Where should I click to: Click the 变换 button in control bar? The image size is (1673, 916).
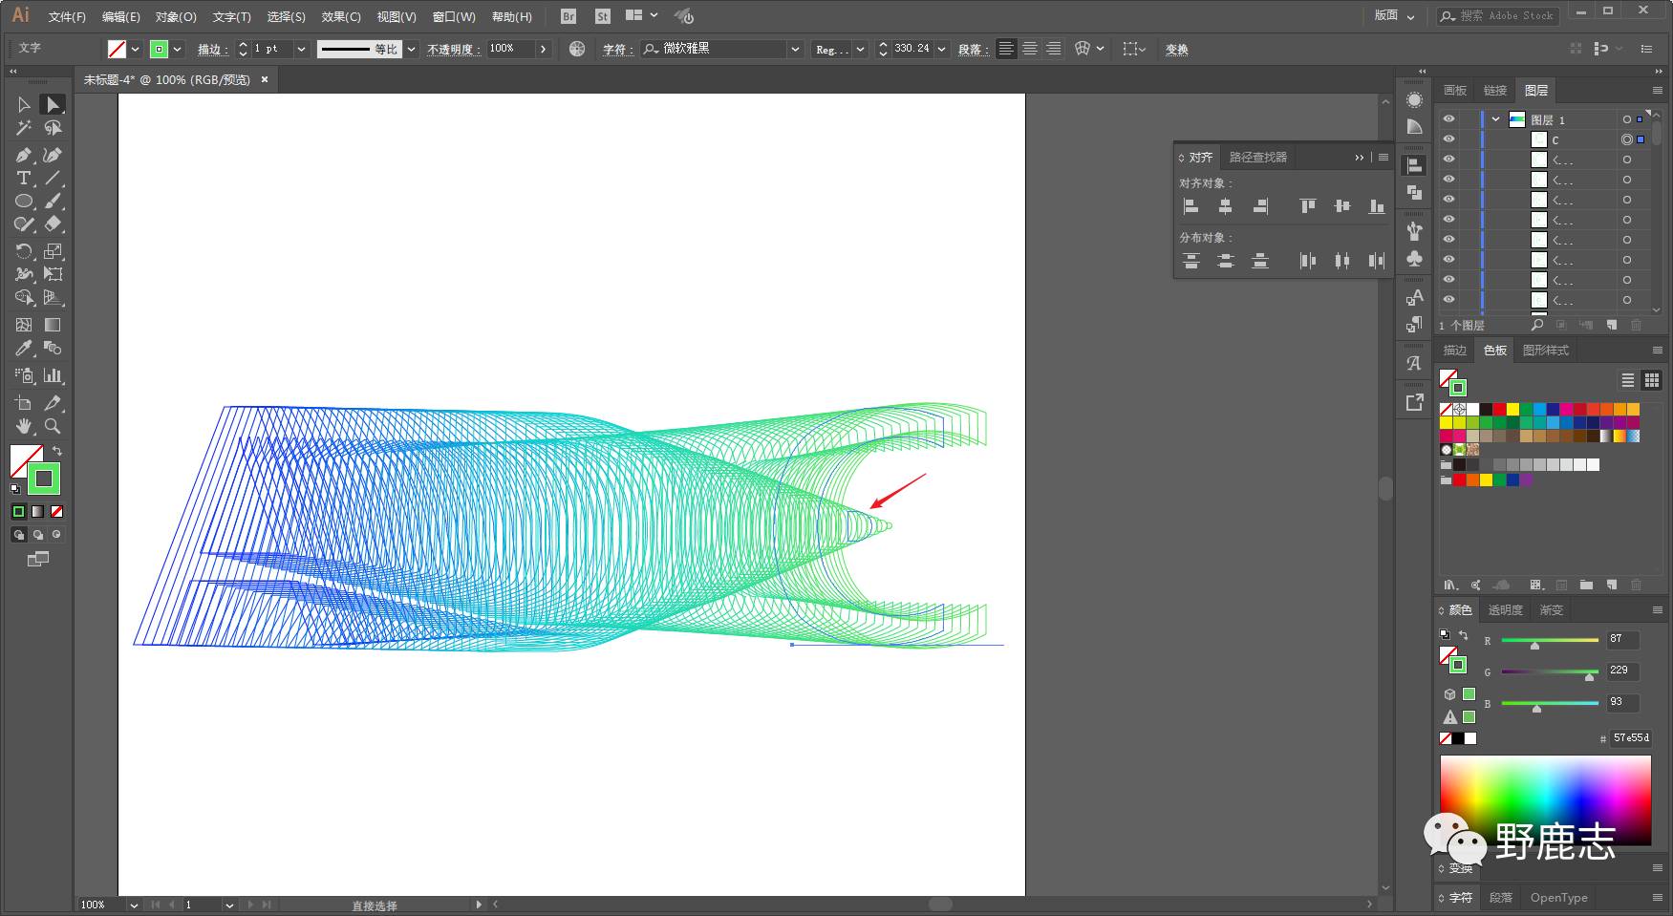(1176, 50)
